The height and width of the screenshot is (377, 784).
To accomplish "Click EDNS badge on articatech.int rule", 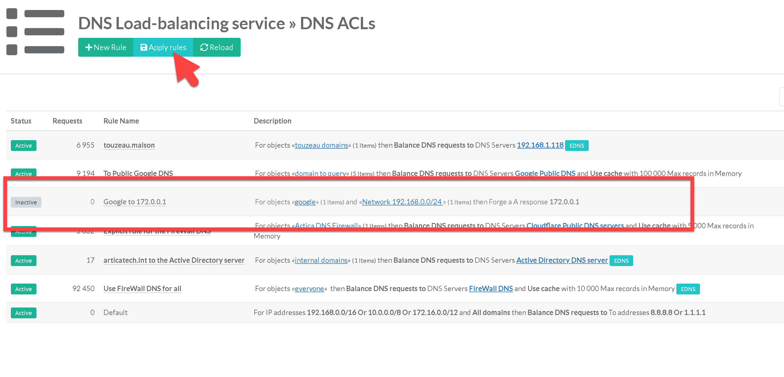I will (621, 261).
